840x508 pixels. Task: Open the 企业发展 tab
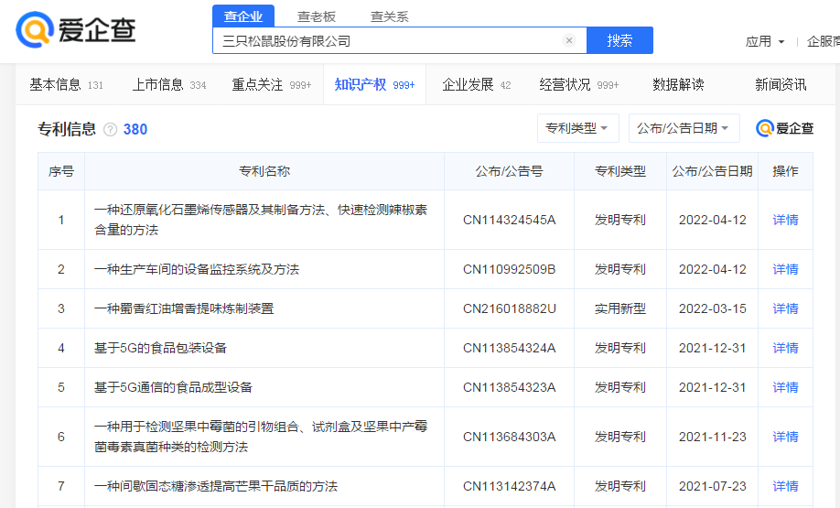tap(476, 84)
